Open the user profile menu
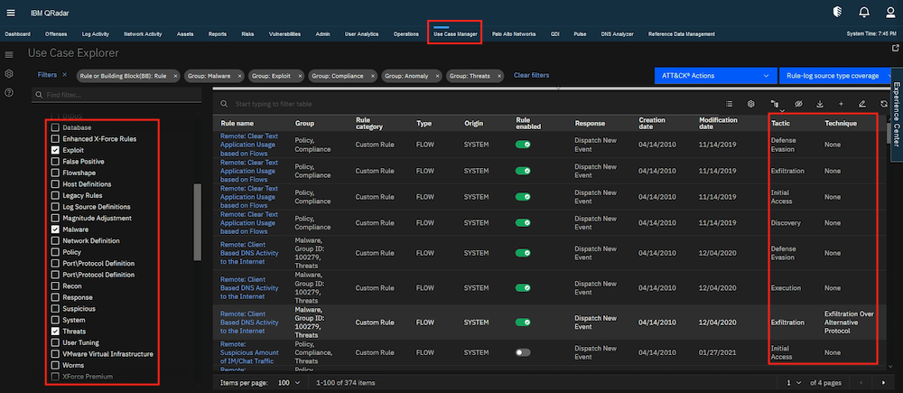The image size is (903, 393). click(x=890, y=12)
